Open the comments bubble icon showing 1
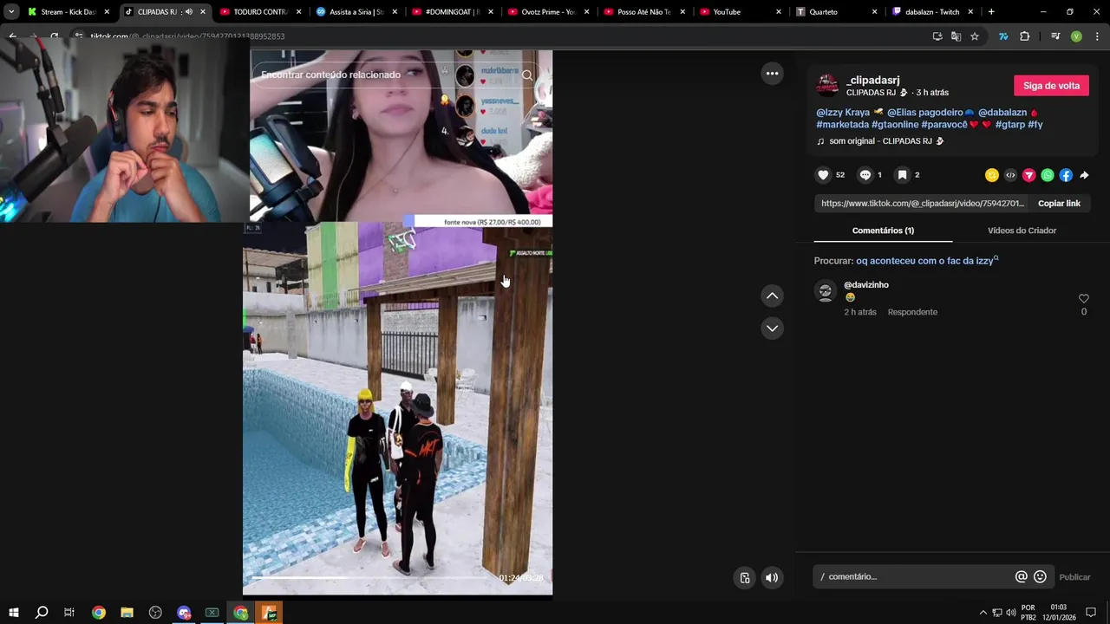 click(x=865, y=175)
